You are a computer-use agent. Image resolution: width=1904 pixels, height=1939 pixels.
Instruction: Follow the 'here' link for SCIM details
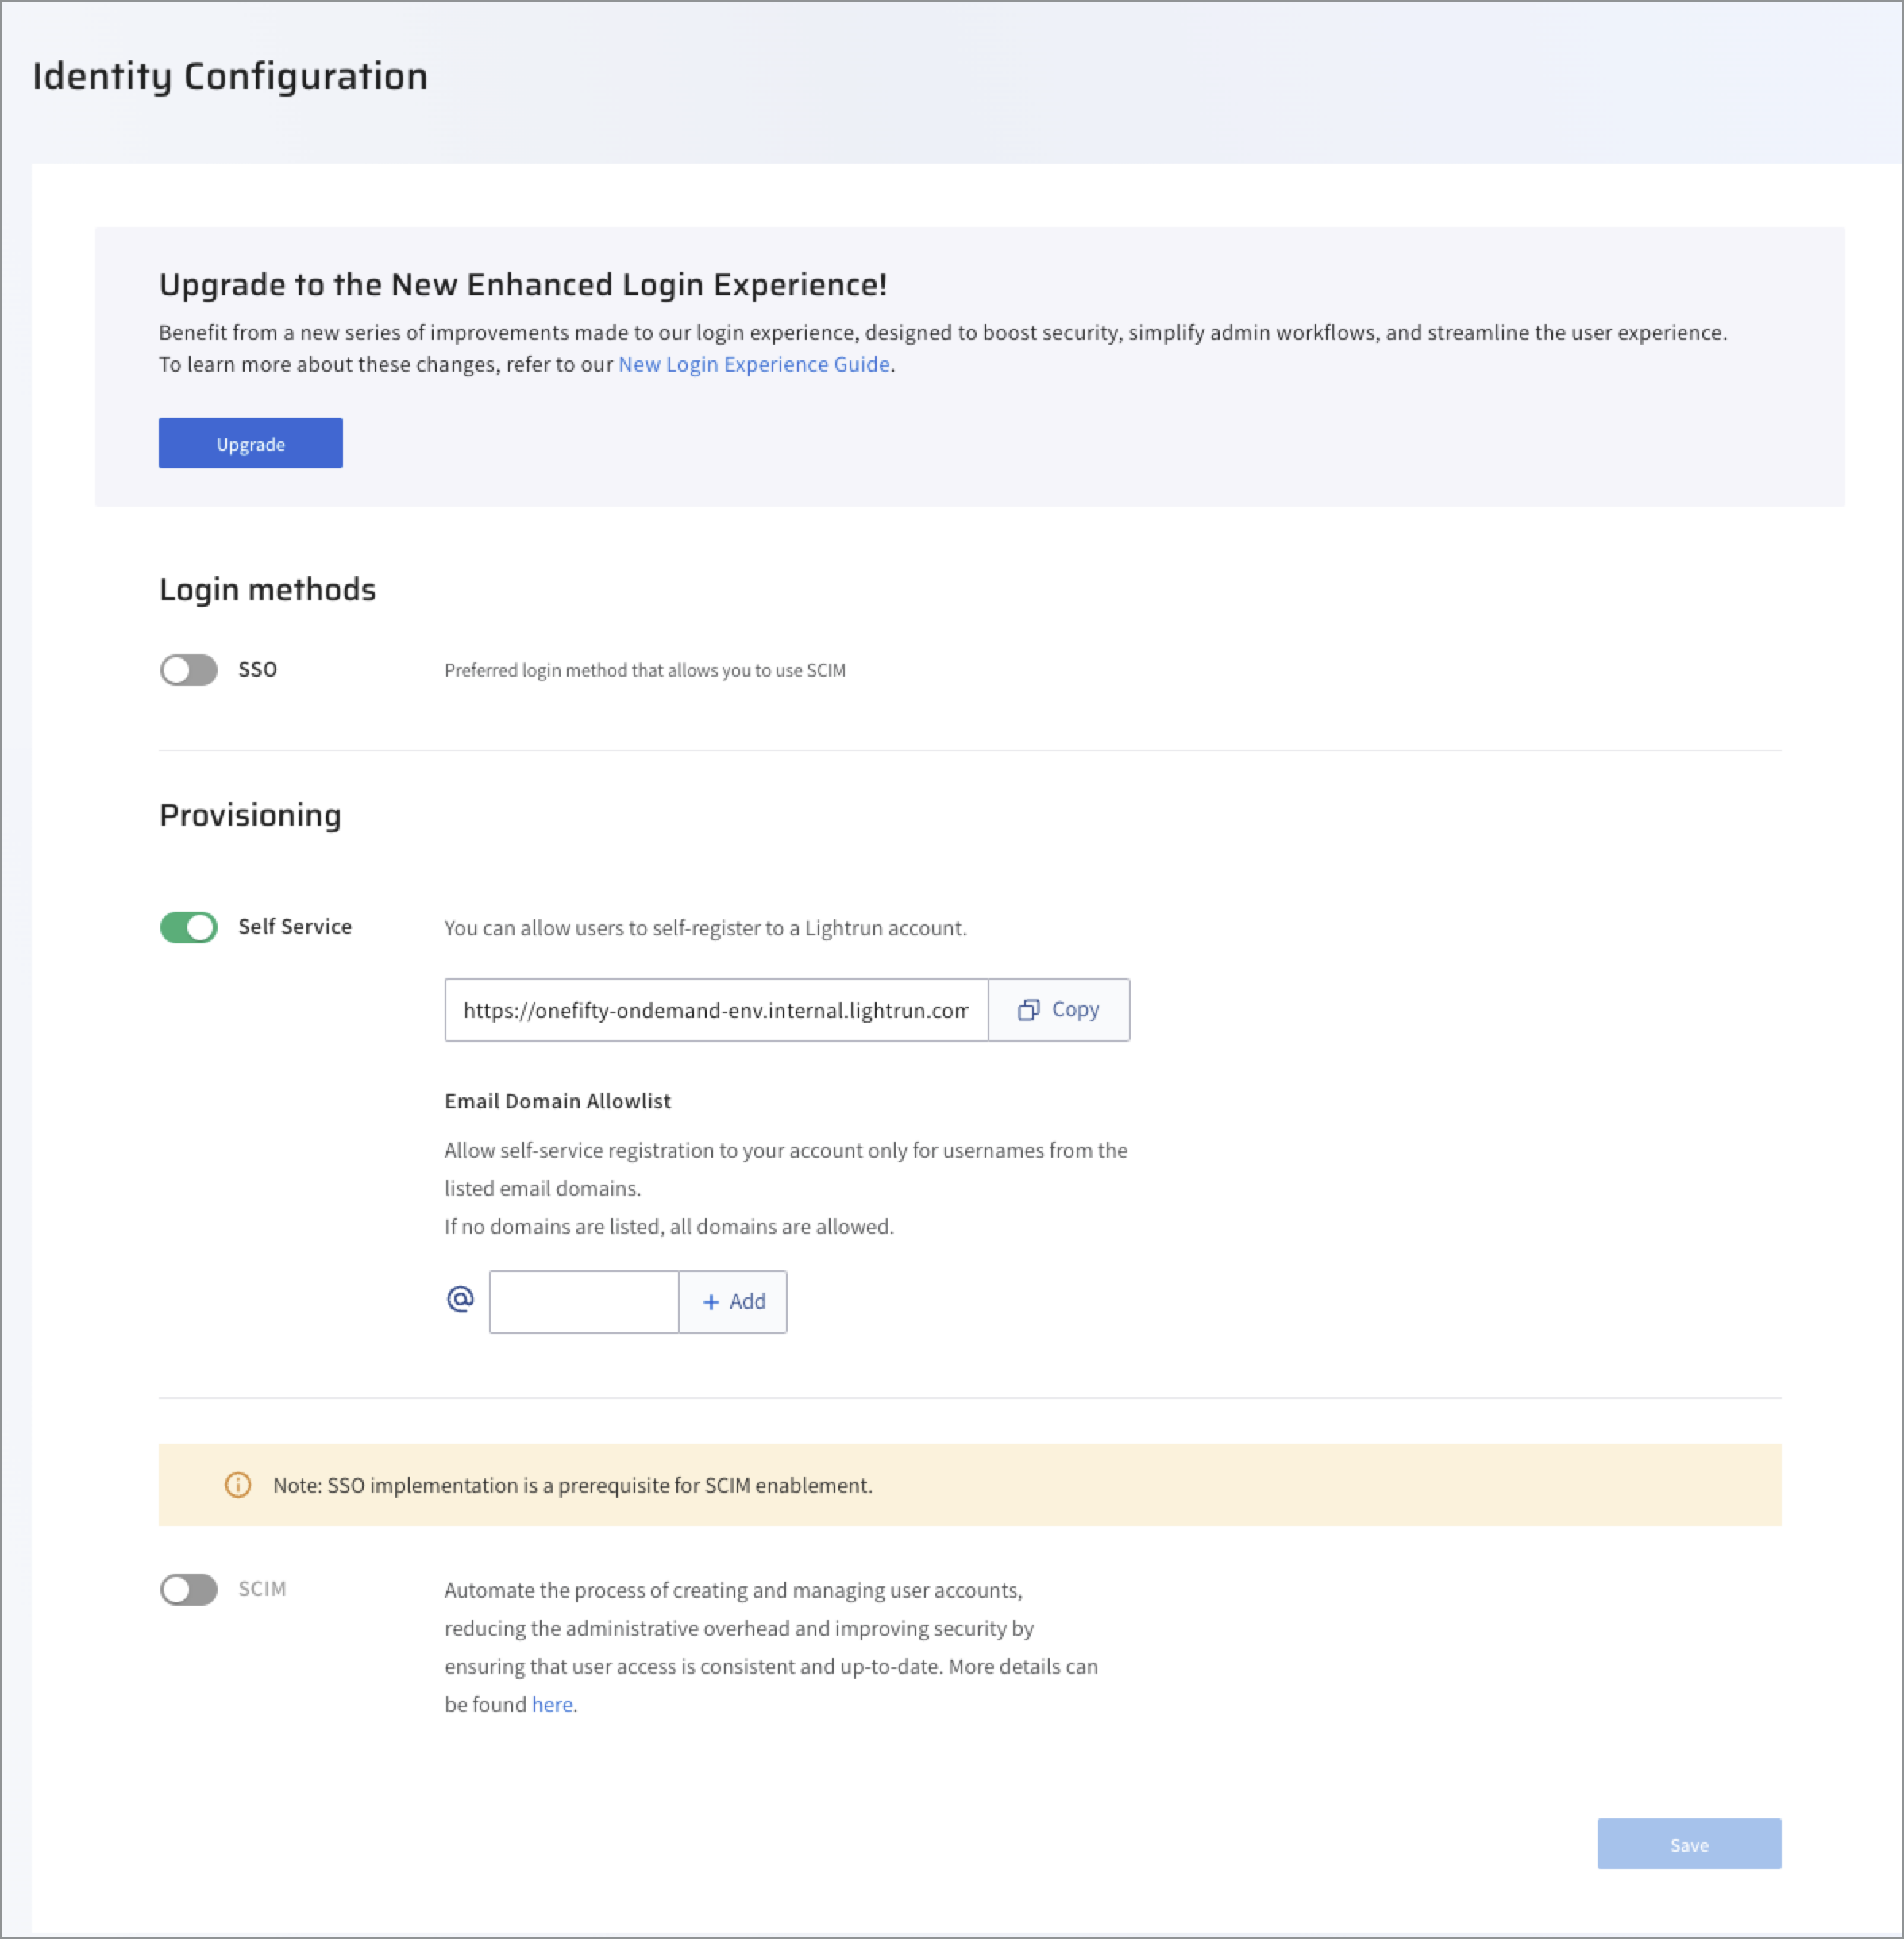(552, 1704)
